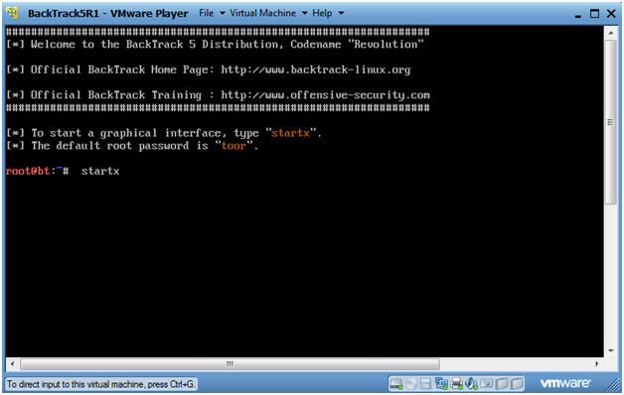
Task: Click the 'To direct input' status bar message
Action: 100,384
